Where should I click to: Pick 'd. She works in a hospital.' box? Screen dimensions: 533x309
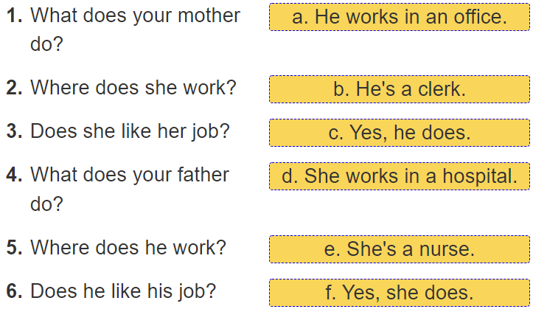coord(399,176)
